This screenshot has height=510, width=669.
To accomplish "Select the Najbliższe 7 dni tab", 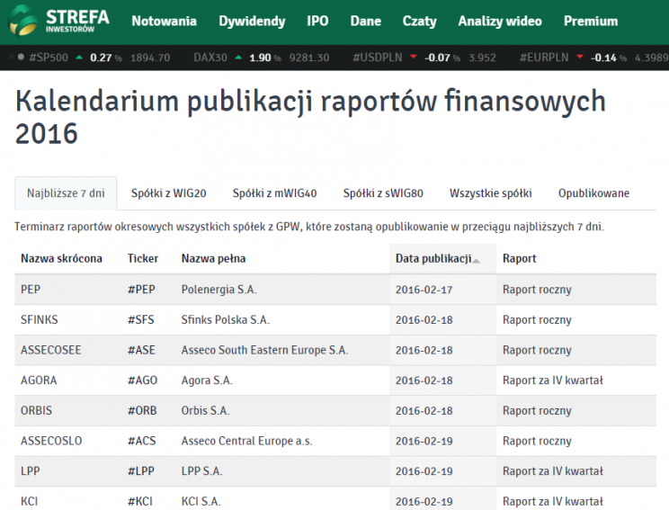I will pyautogui.click(x=66, y=193).
